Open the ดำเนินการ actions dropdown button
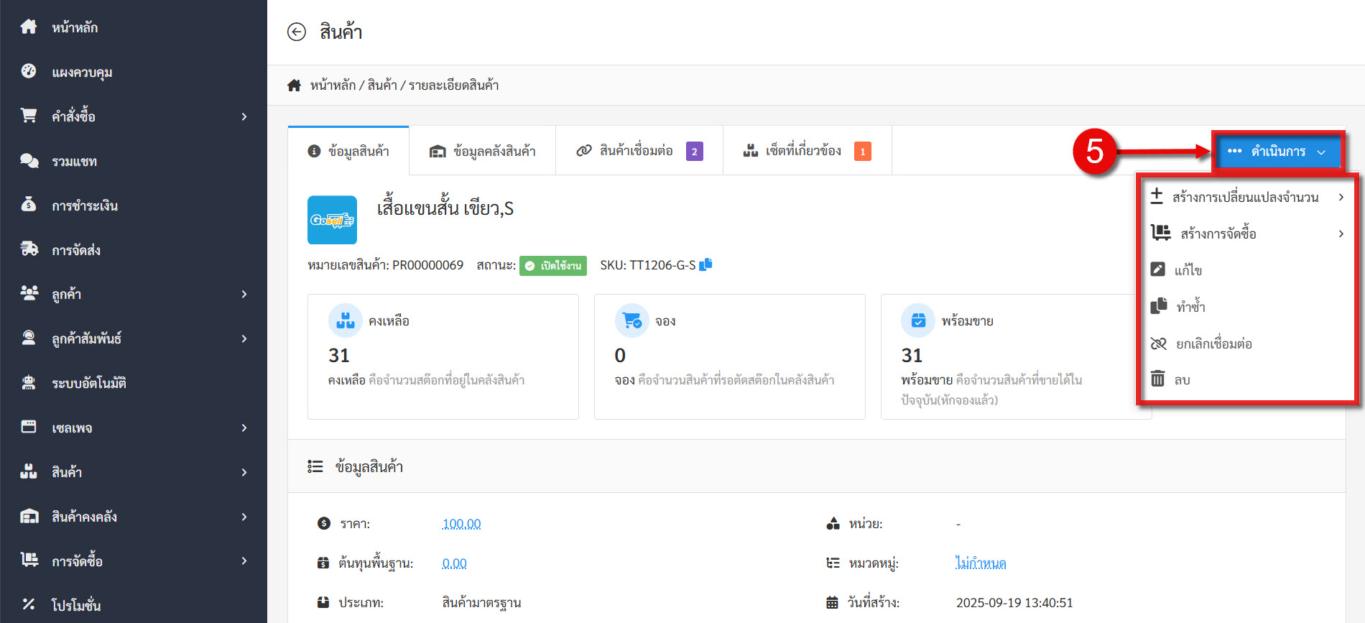 click(1277, 152)
